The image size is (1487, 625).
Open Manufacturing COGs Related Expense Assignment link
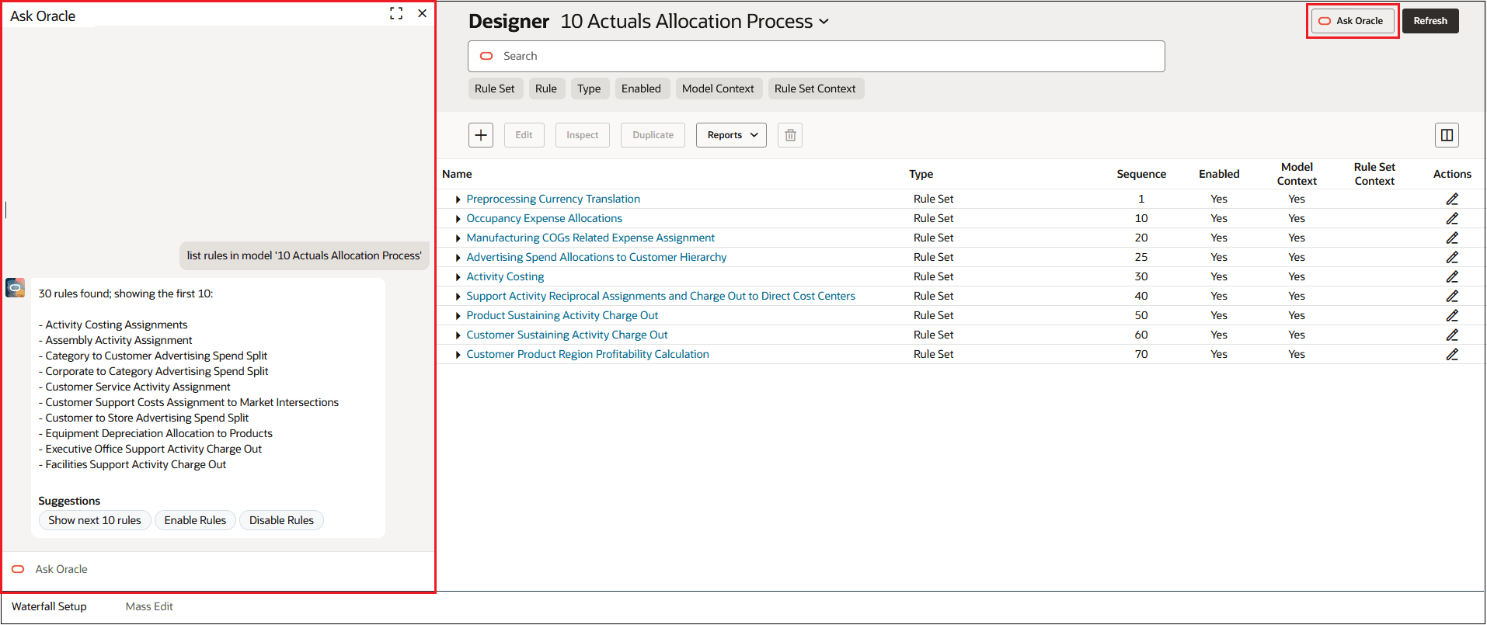[x=590, y=238]
